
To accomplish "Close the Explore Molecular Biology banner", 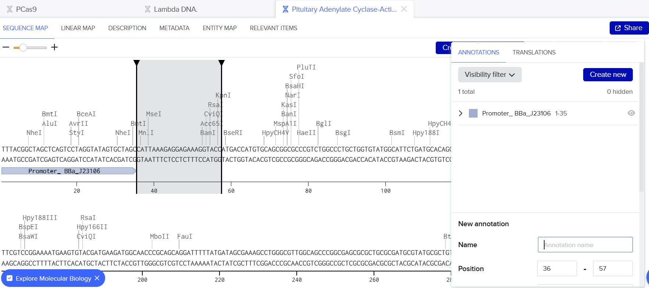I will (x=97, y=278).
